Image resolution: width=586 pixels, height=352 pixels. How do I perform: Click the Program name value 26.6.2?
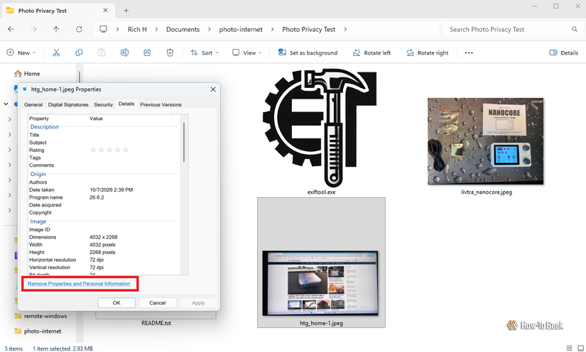97,197
